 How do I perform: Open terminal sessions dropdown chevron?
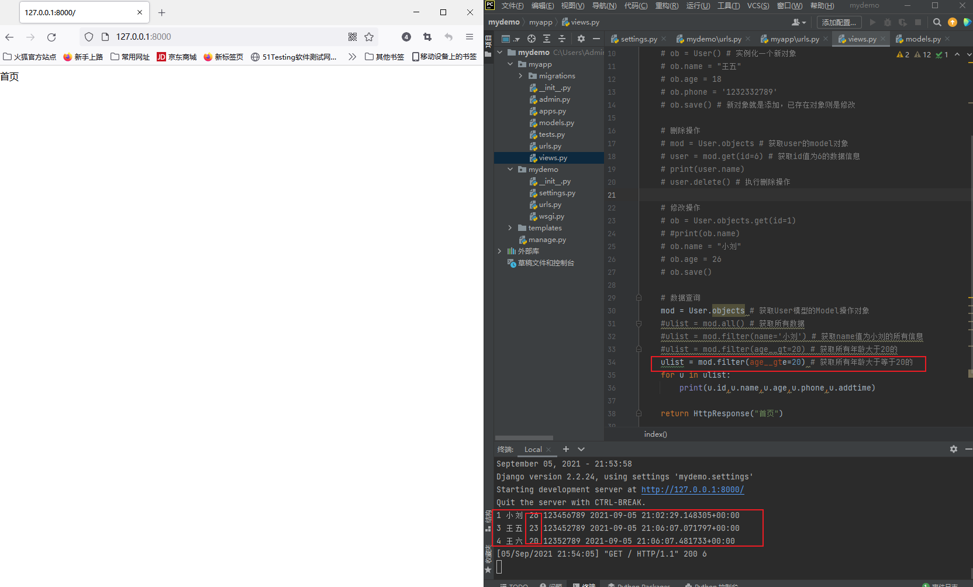point(581,449)
